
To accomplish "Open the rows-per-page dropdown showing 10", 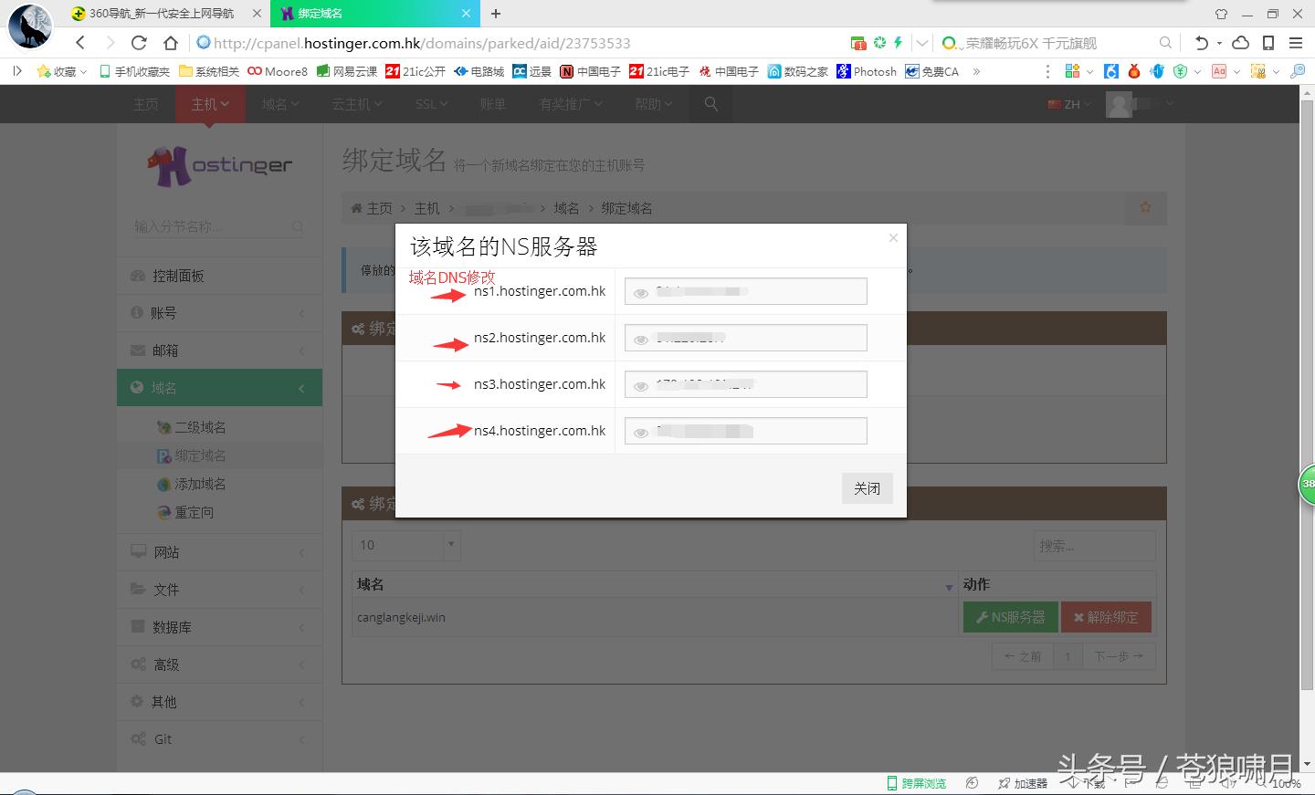I will pos(405,545).
